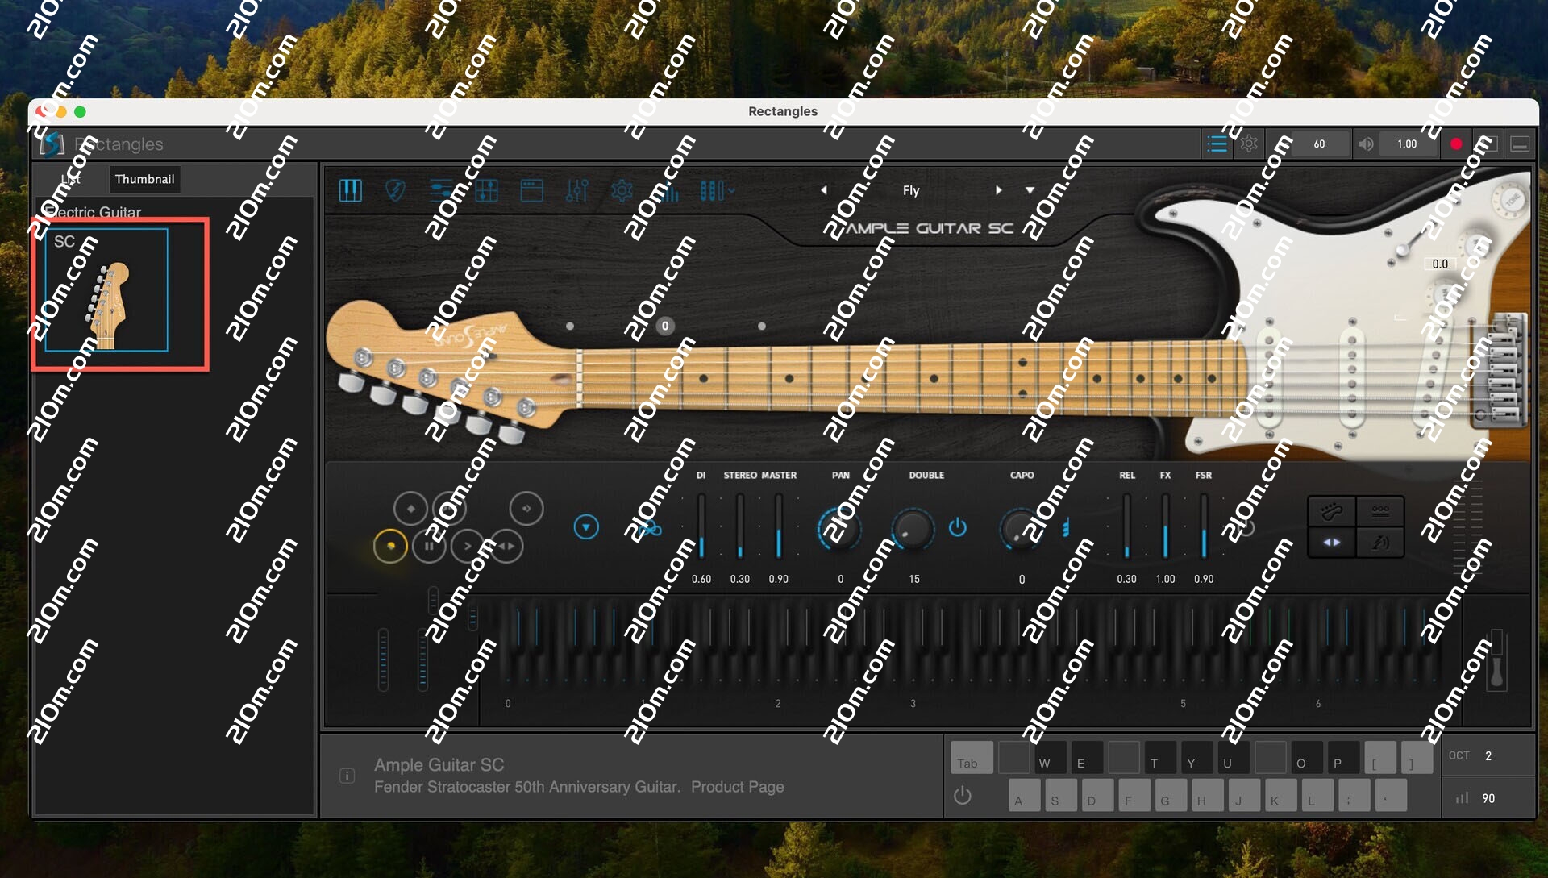Toggle the guitar hand mode button
This screenshot has width=1548, height=878.
point(1332,511)
